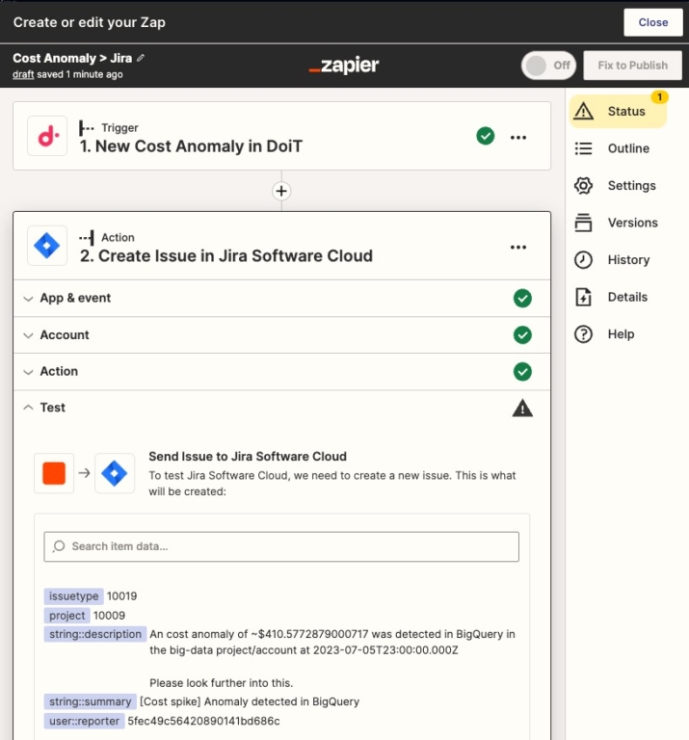Click the Details file icon in sidebar
Viewport: 689px width, 740px height.
coord(584,297)
